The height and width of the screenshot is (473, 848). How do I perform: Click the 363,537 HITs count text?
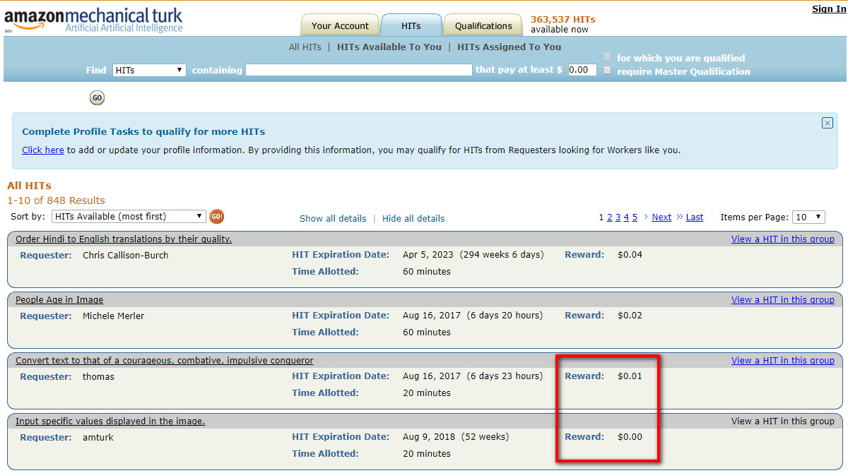click(564, 19)
